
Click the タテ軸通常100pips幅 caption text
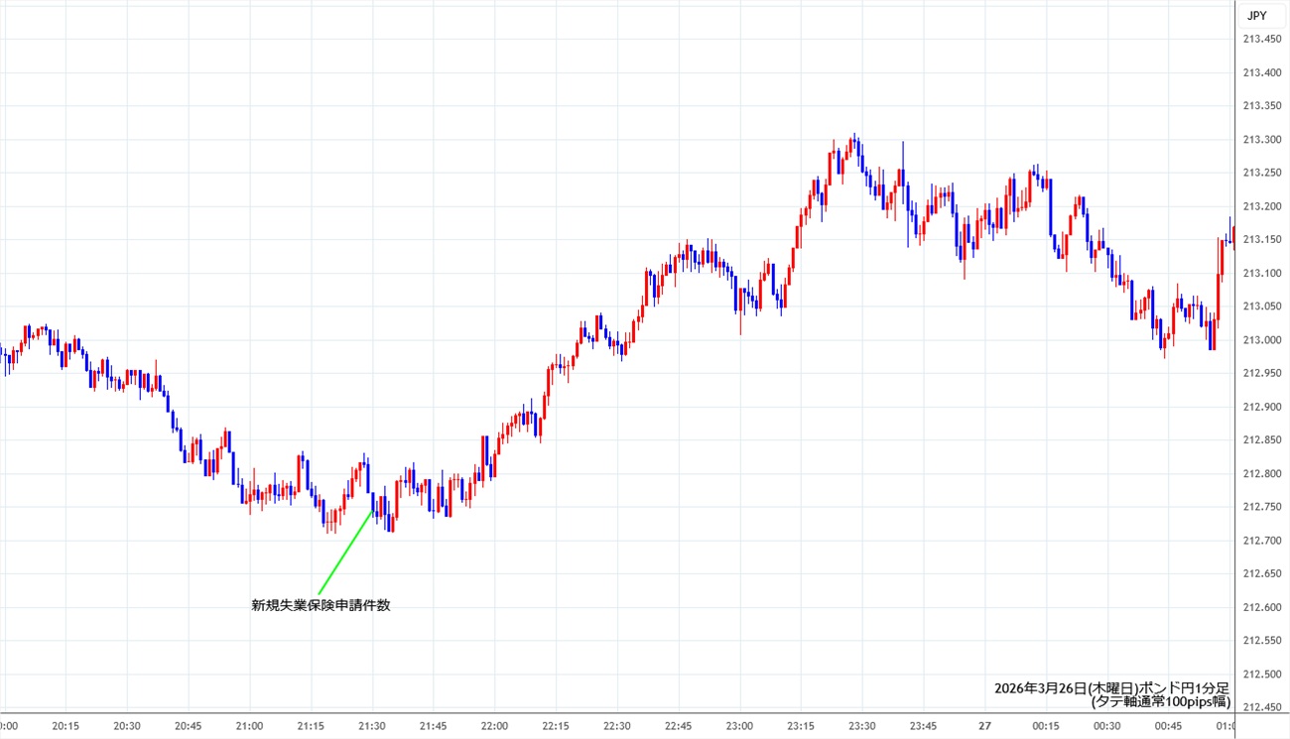click(x=1160, y=702)
